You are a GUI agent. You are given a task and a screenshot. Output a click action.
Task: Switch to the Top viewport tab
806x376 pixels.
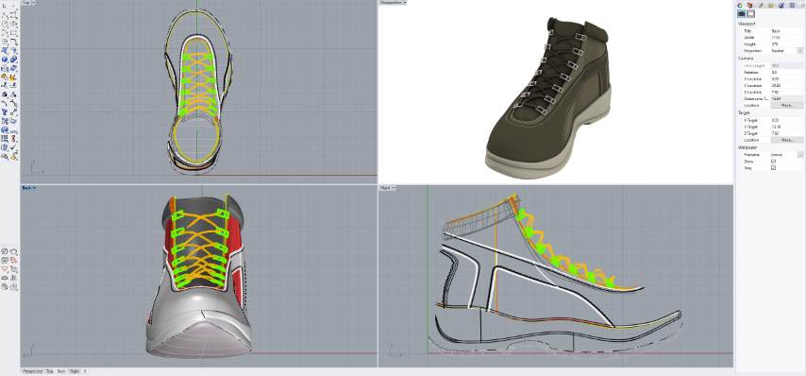pos(50,370)
